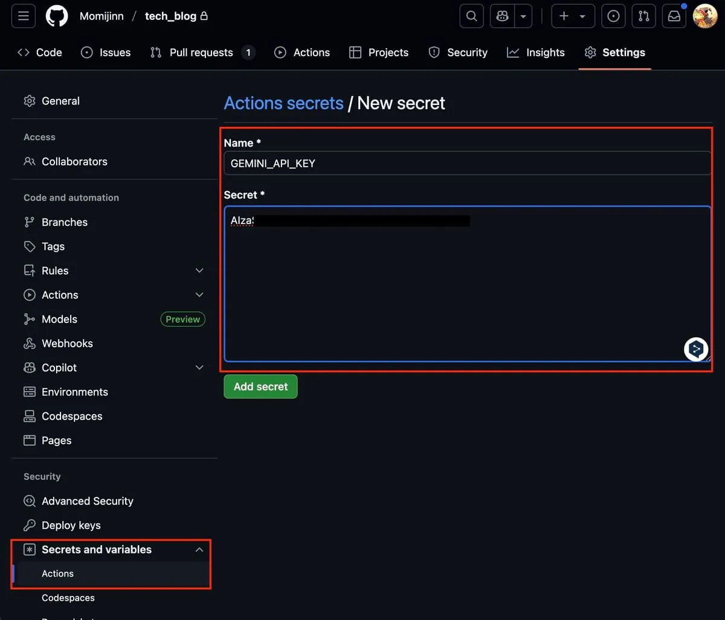
Task: Collapse Secrets and variables section
Action: click(199, 549)
